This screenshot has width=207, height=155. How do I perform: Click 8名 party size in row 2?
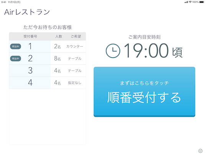click(x=58, y=59)
